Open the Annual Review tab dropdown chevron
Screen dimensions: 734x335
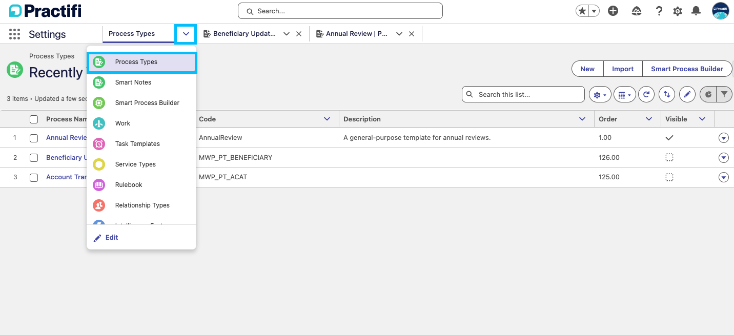coord(399,34)
